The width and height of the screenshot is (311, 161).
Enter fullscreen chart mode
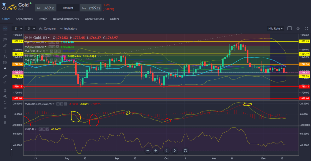[306, 28]
